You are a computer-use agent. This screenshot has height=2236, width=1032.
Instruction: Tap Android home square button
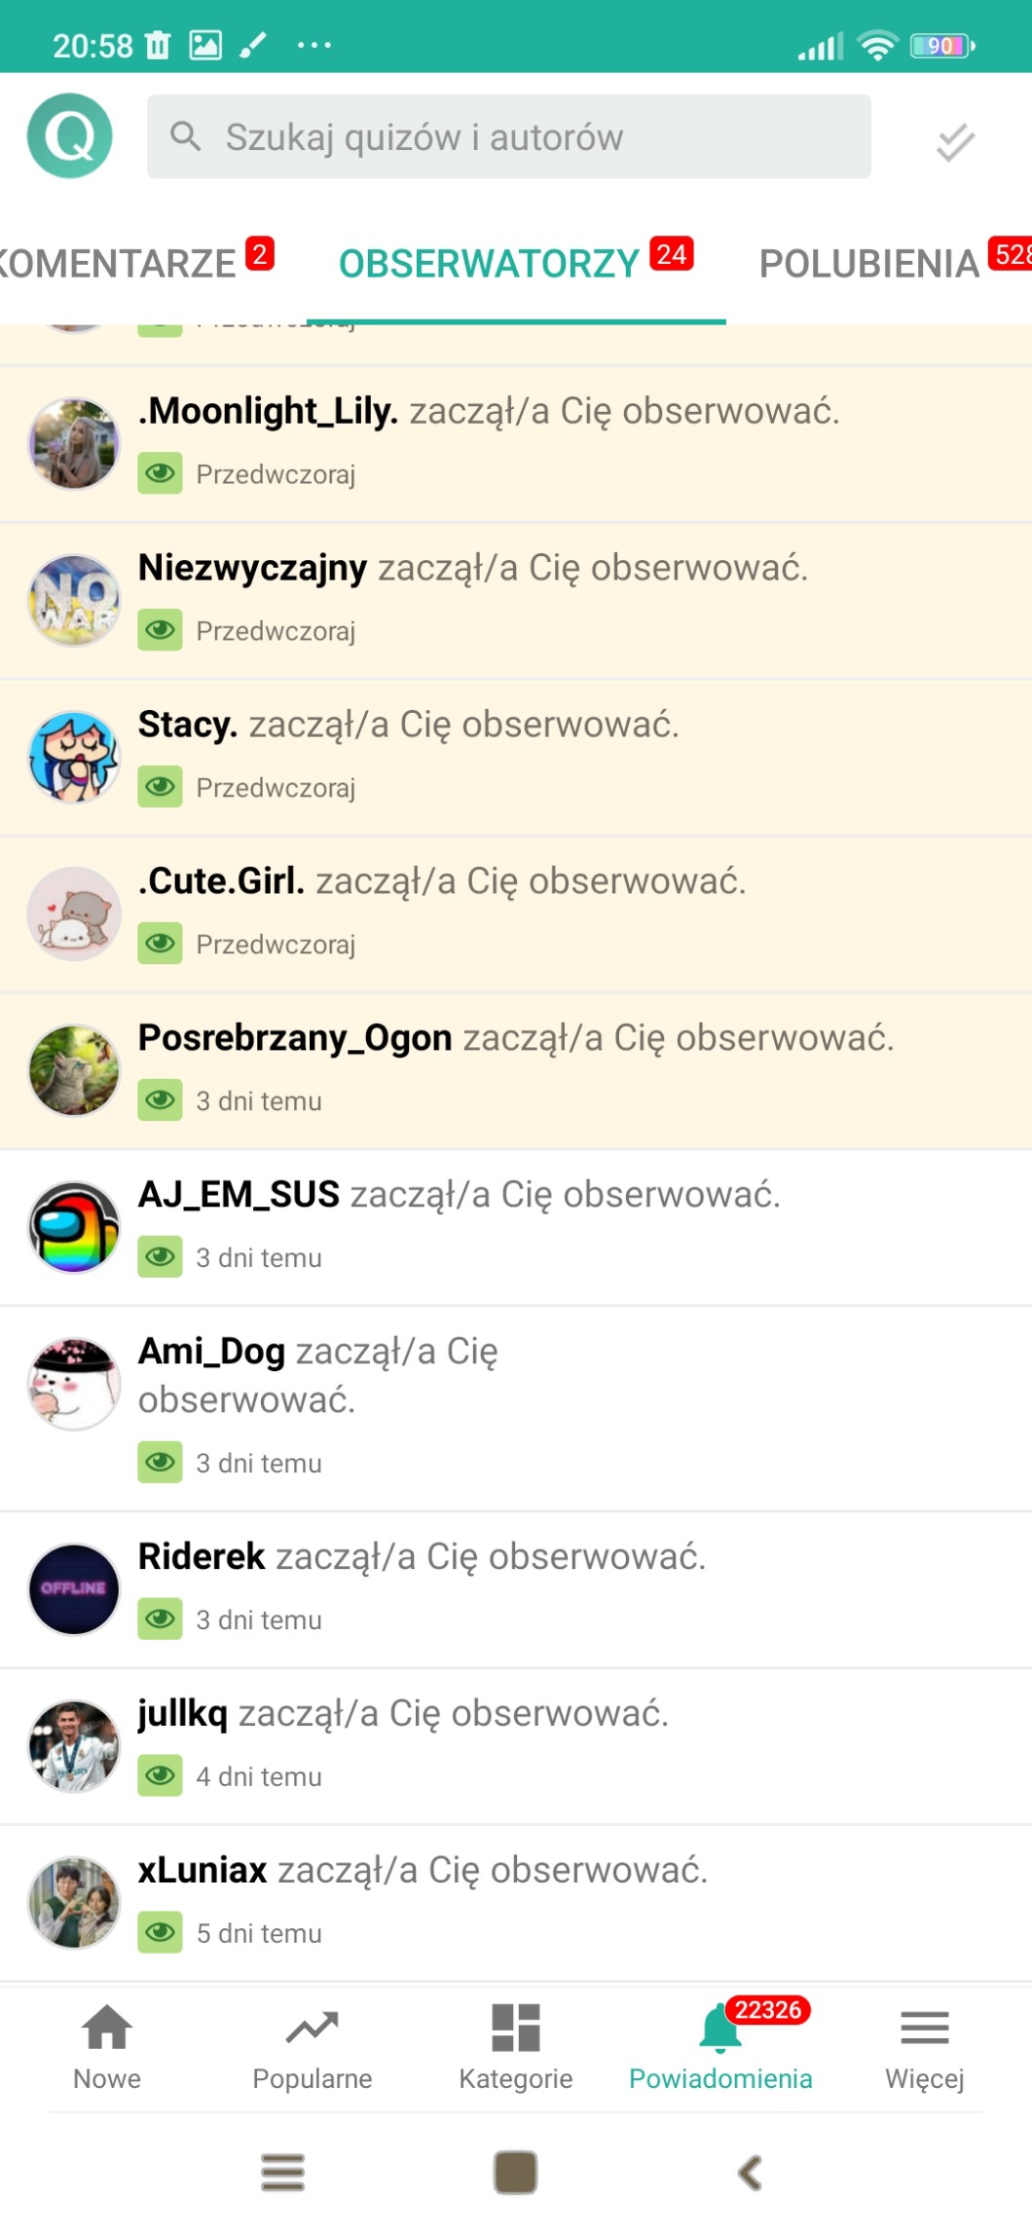(516, 2173)
